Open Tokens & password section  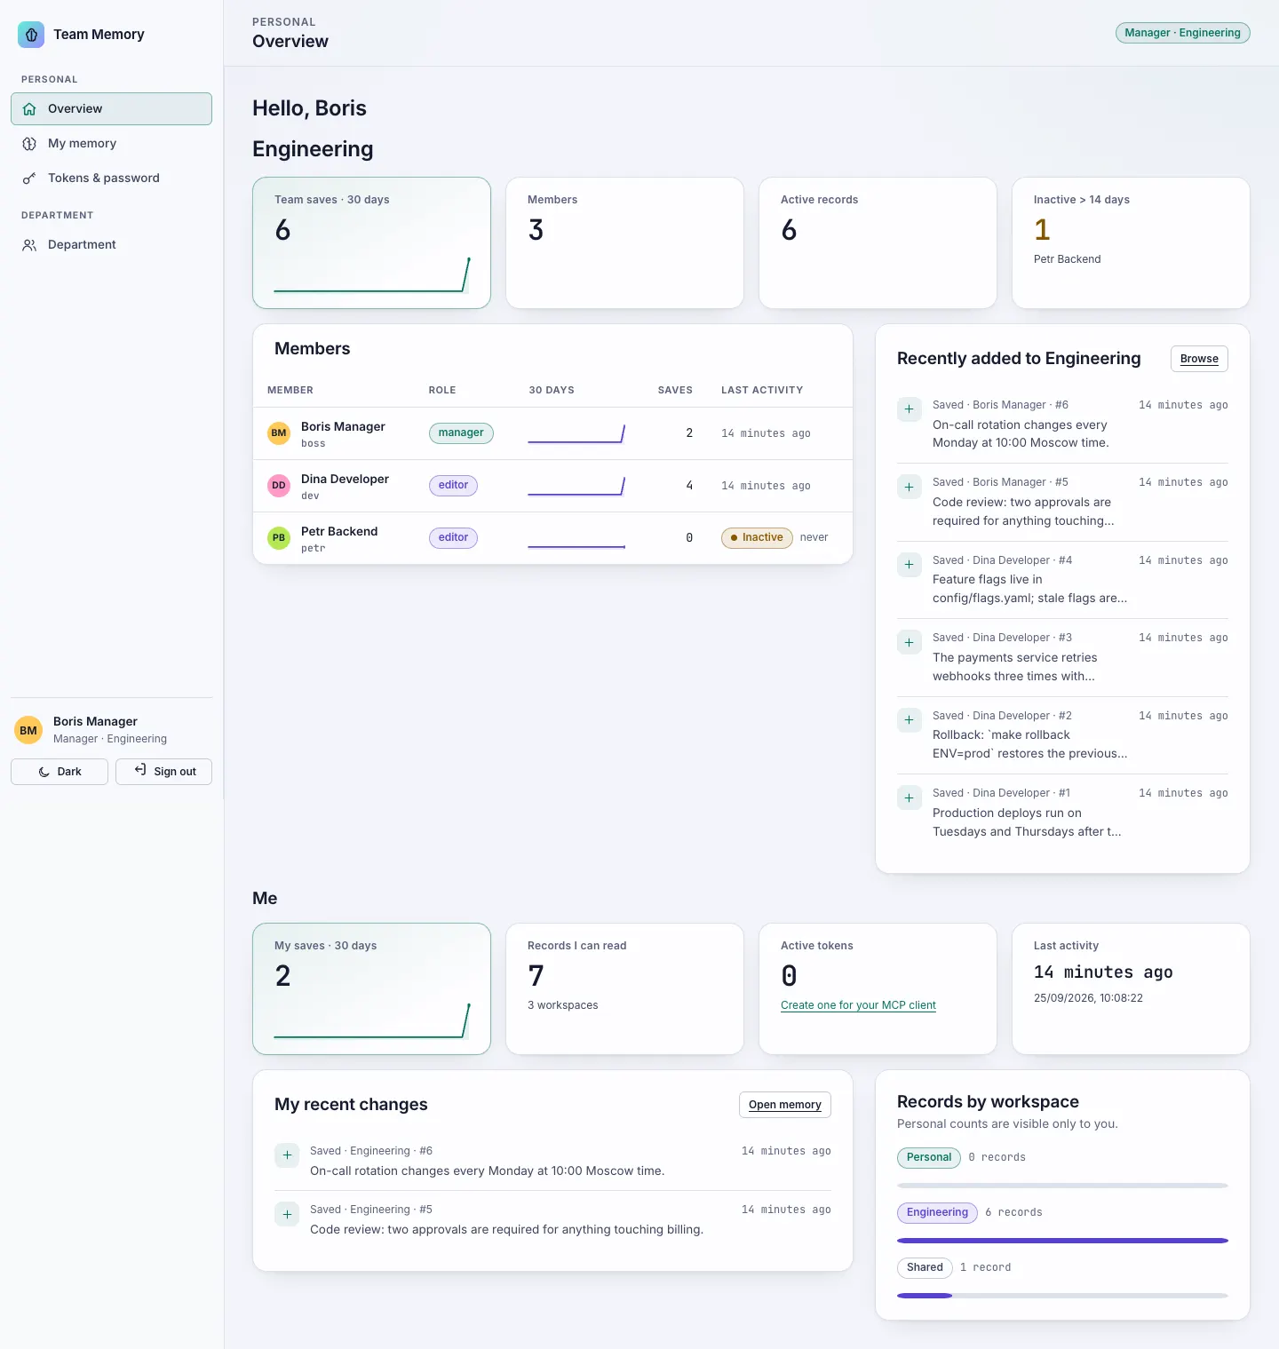[x=111, y=179]
